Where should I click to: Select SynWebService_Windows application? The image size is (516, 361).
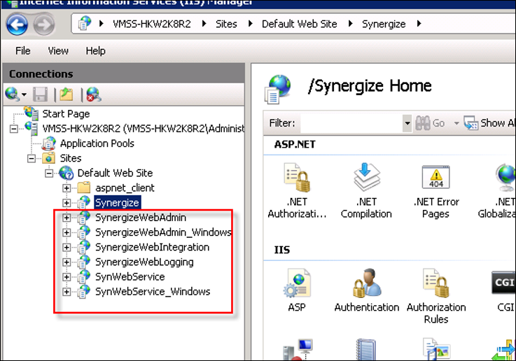point(153,292)
